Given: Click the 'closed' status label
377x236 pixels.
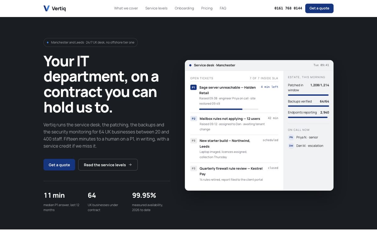Looking at the screenshot, I should 273,168.
